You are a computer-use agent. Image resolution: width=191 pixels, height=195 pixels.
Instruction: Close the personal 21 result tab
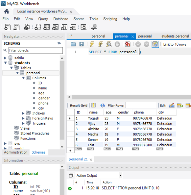coord(91,160)
